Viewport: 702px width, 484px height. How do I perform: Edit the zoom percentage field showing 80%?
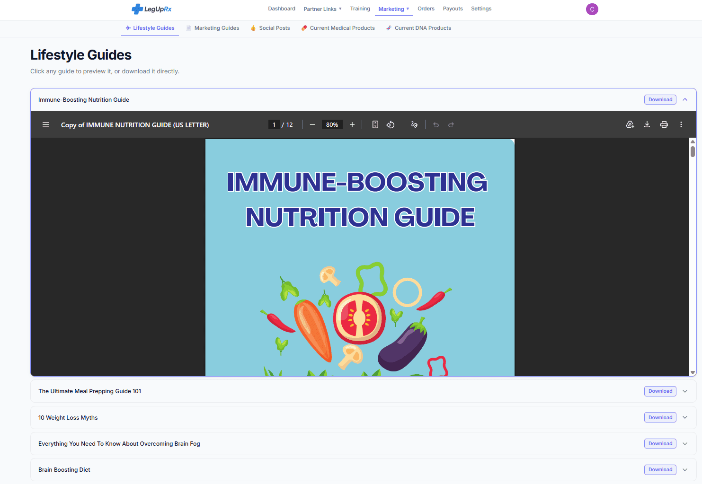[x=332, y=124]
